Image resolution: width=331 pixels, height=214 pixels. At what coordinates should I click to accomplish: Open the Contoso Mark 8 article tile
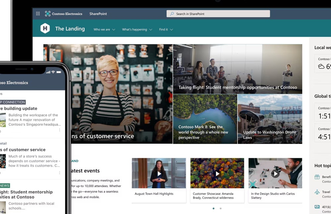tap(205, 119)
